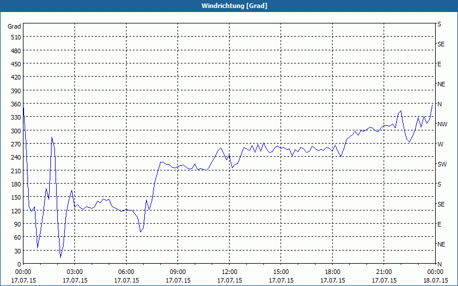The width and height of the screenshot is (458, 286).
Task: Select the 270 y-axis value
Action: click(x=16, y=144)
